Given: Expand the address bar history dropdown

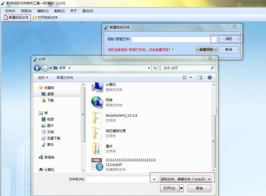Looking at the screenshot, I should tap(149, 68).
